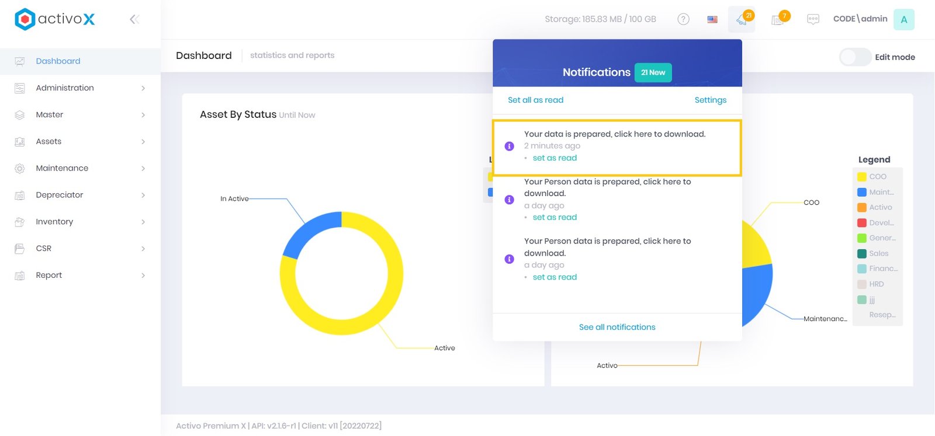935x436 pixels.
Task: Click Set all as read link
Action: pyautogui.click(x=535, y=100)
